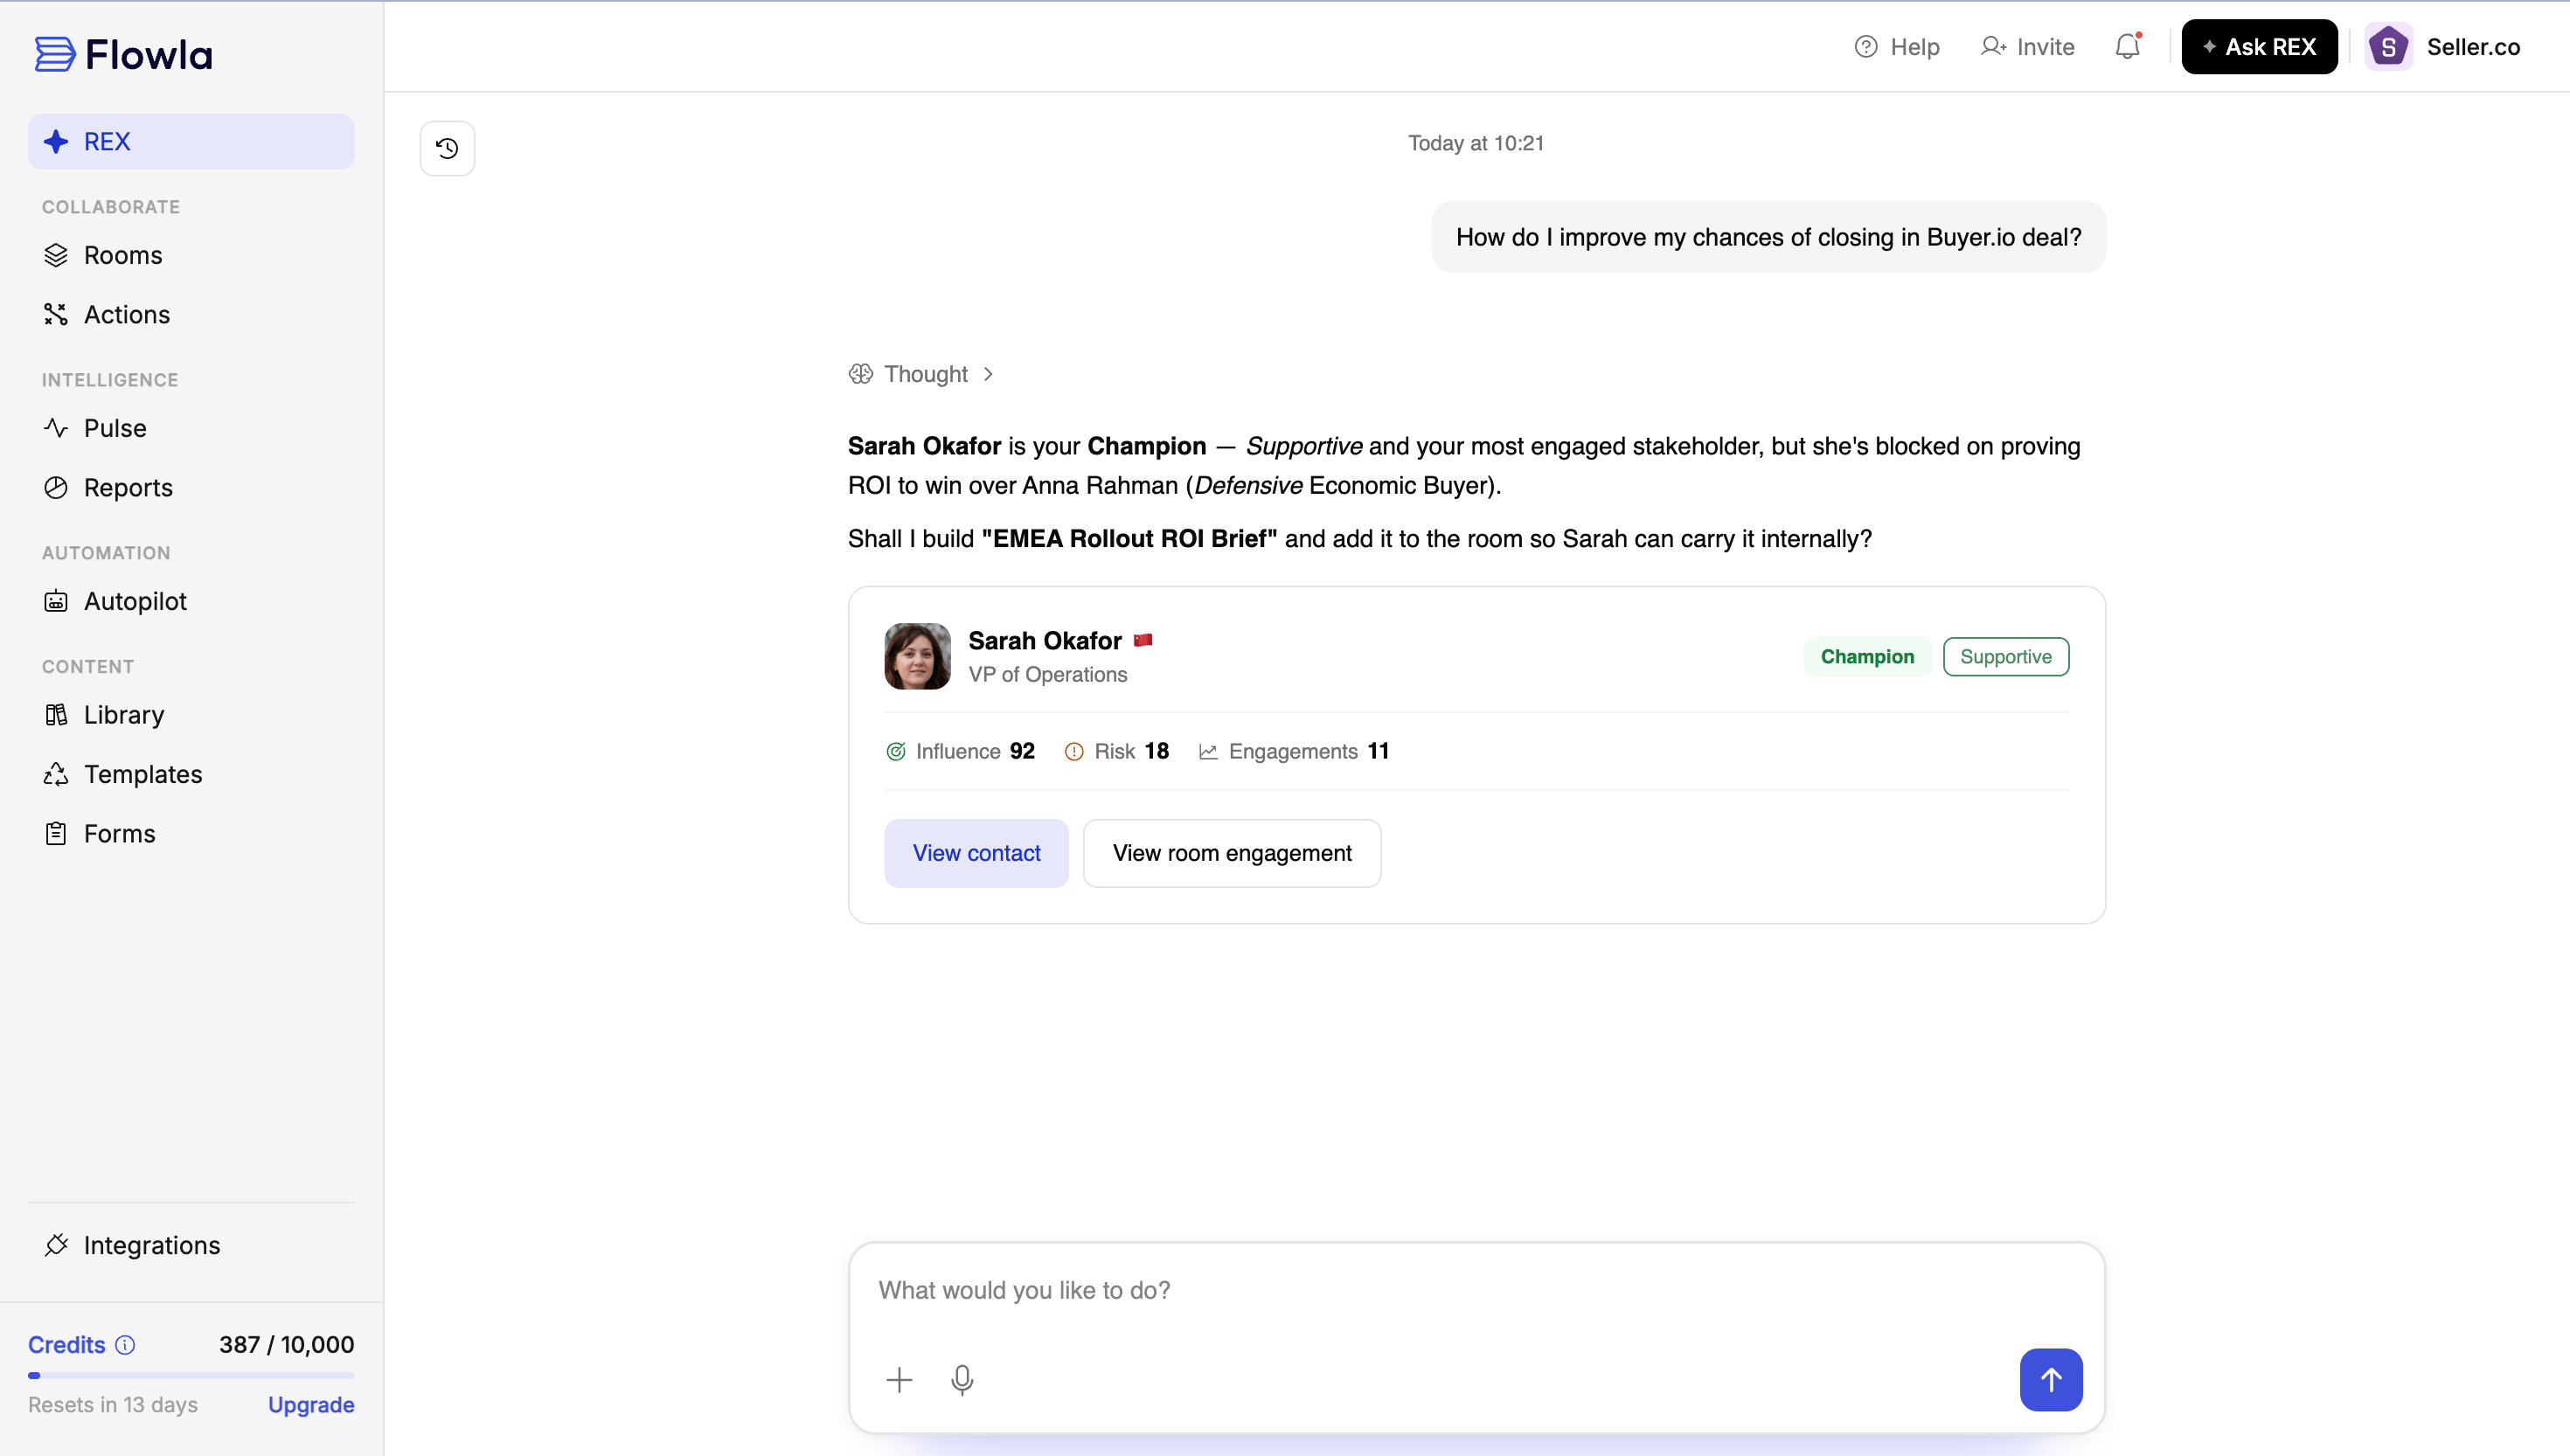Click 'Resets in 13 days' text
The image size is (2570, 1456).
113,1404
